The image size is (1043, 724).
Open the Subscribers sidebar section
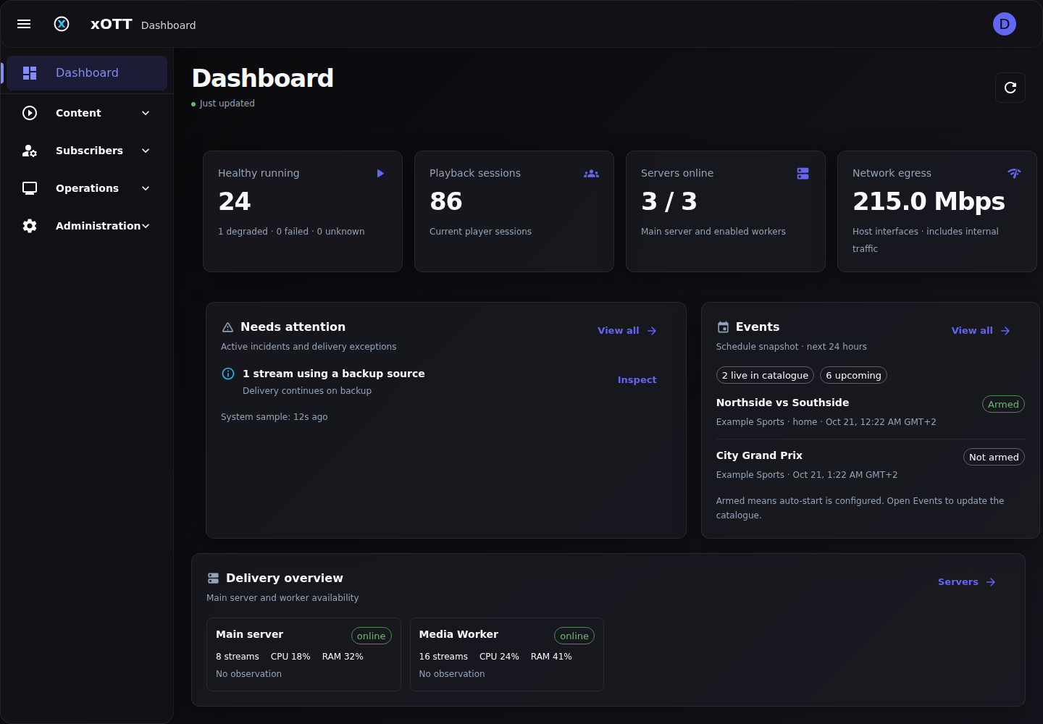pos(87,151)
